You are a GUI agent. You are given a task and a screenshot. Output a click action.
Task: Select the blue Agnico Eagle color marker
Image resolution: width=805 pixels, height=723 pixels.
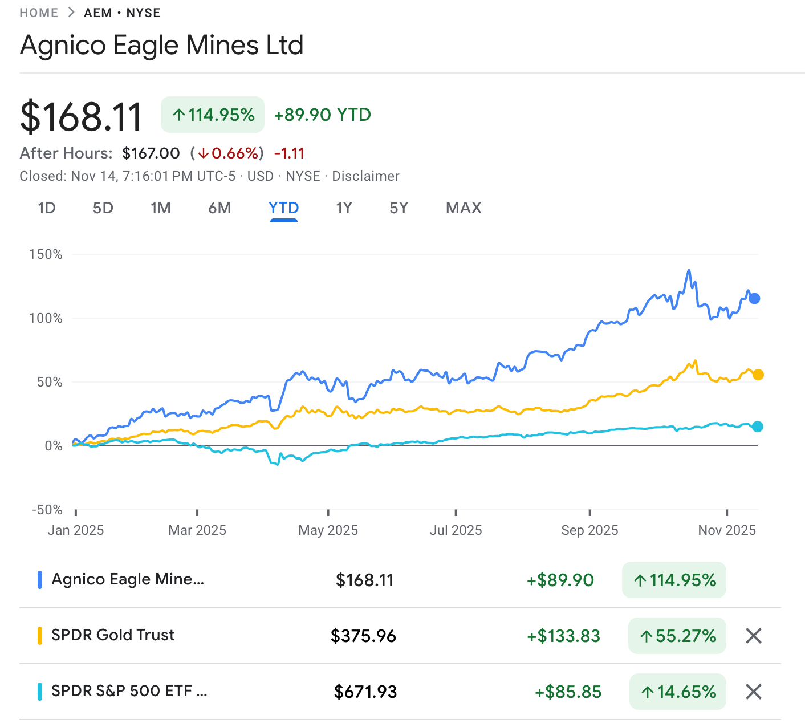40,580
